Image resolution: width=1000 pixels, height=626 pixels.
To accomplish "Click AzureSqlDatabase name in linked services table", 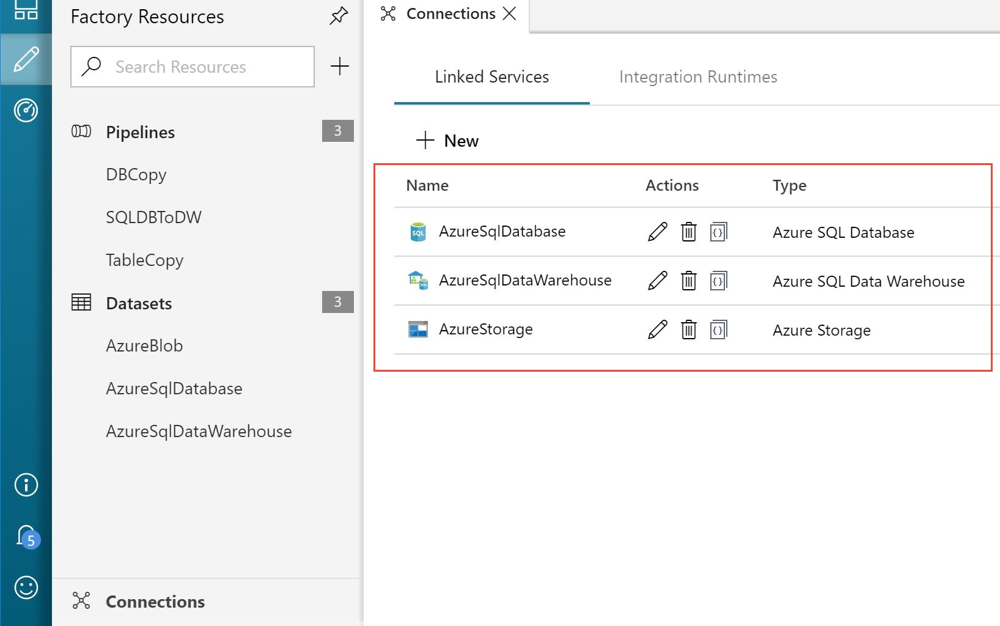I will point(502,232).
